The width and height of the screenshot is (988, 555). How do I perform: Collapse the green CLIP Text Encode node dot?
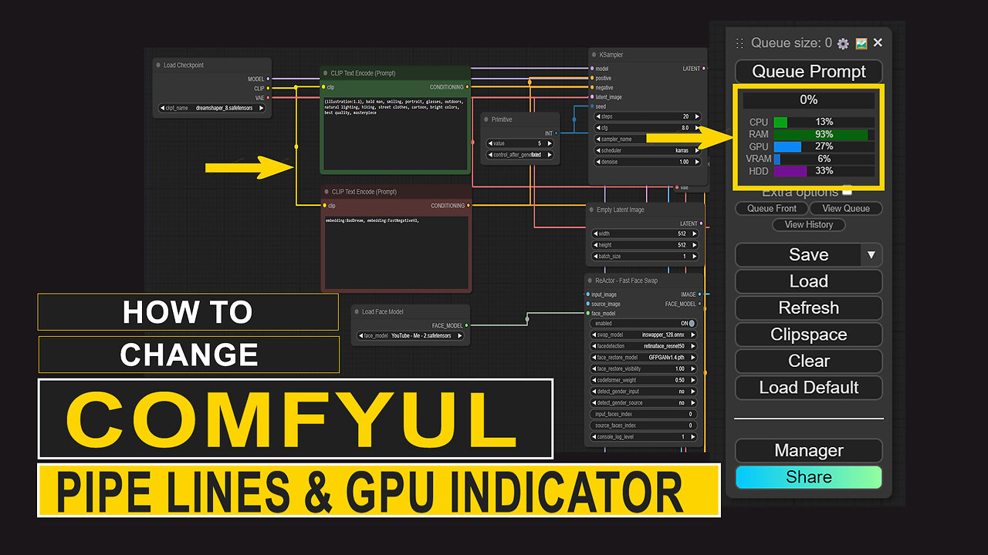pos(327,73)
